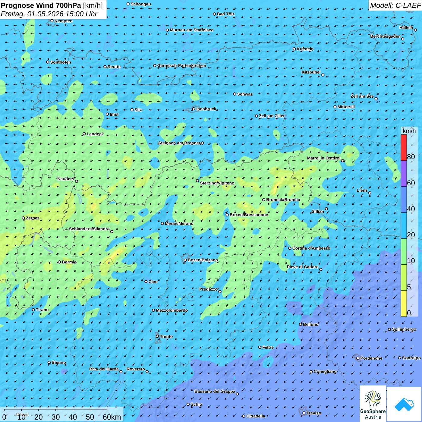Click the 'km/h' legend unit label
The height and width of the screenshot is (422, 422).
tap(409, 131)
